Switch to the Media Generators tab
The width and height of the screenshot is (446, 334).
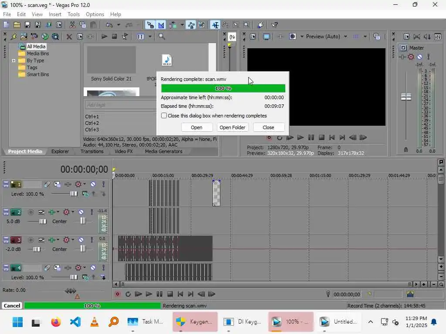click(164, 151)
